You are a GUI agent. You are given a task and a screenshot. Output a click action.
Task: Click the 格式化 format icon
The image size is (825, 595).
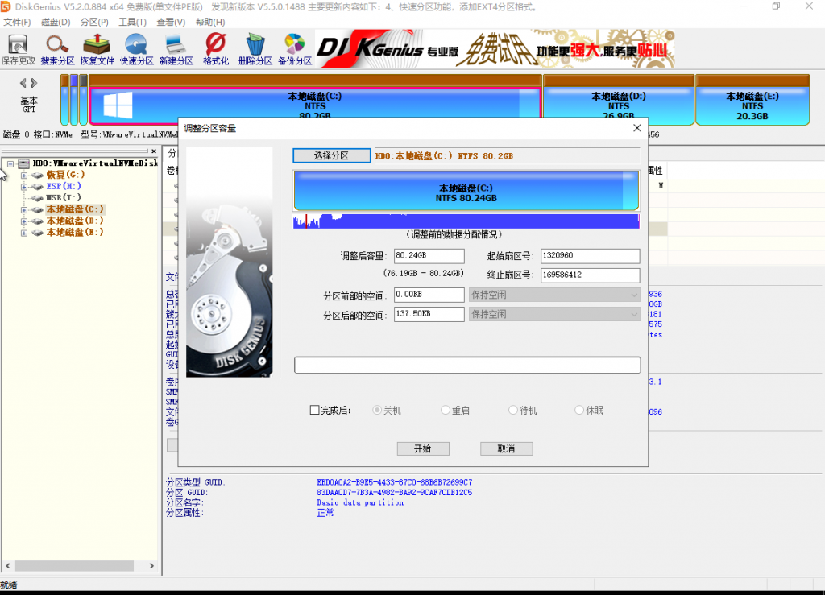[x=215, y=48]
